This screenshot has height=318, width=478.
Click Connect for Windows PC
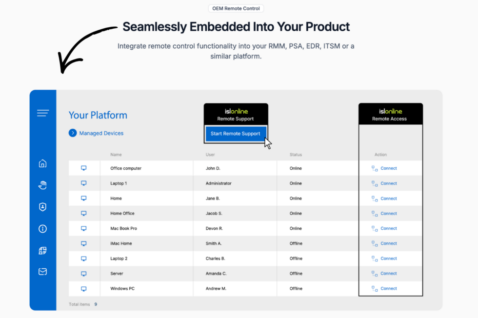click(x=389, y=288)
